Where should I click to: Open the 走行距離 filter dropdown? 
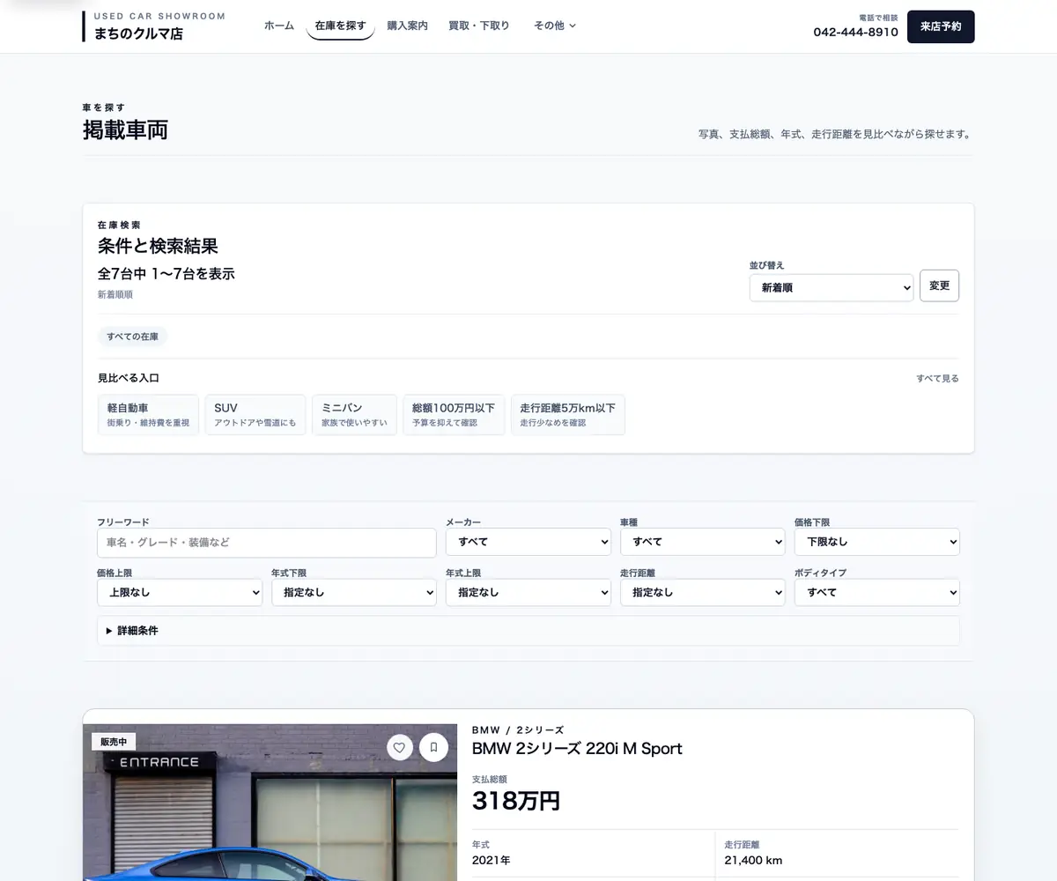coord(703,592)
